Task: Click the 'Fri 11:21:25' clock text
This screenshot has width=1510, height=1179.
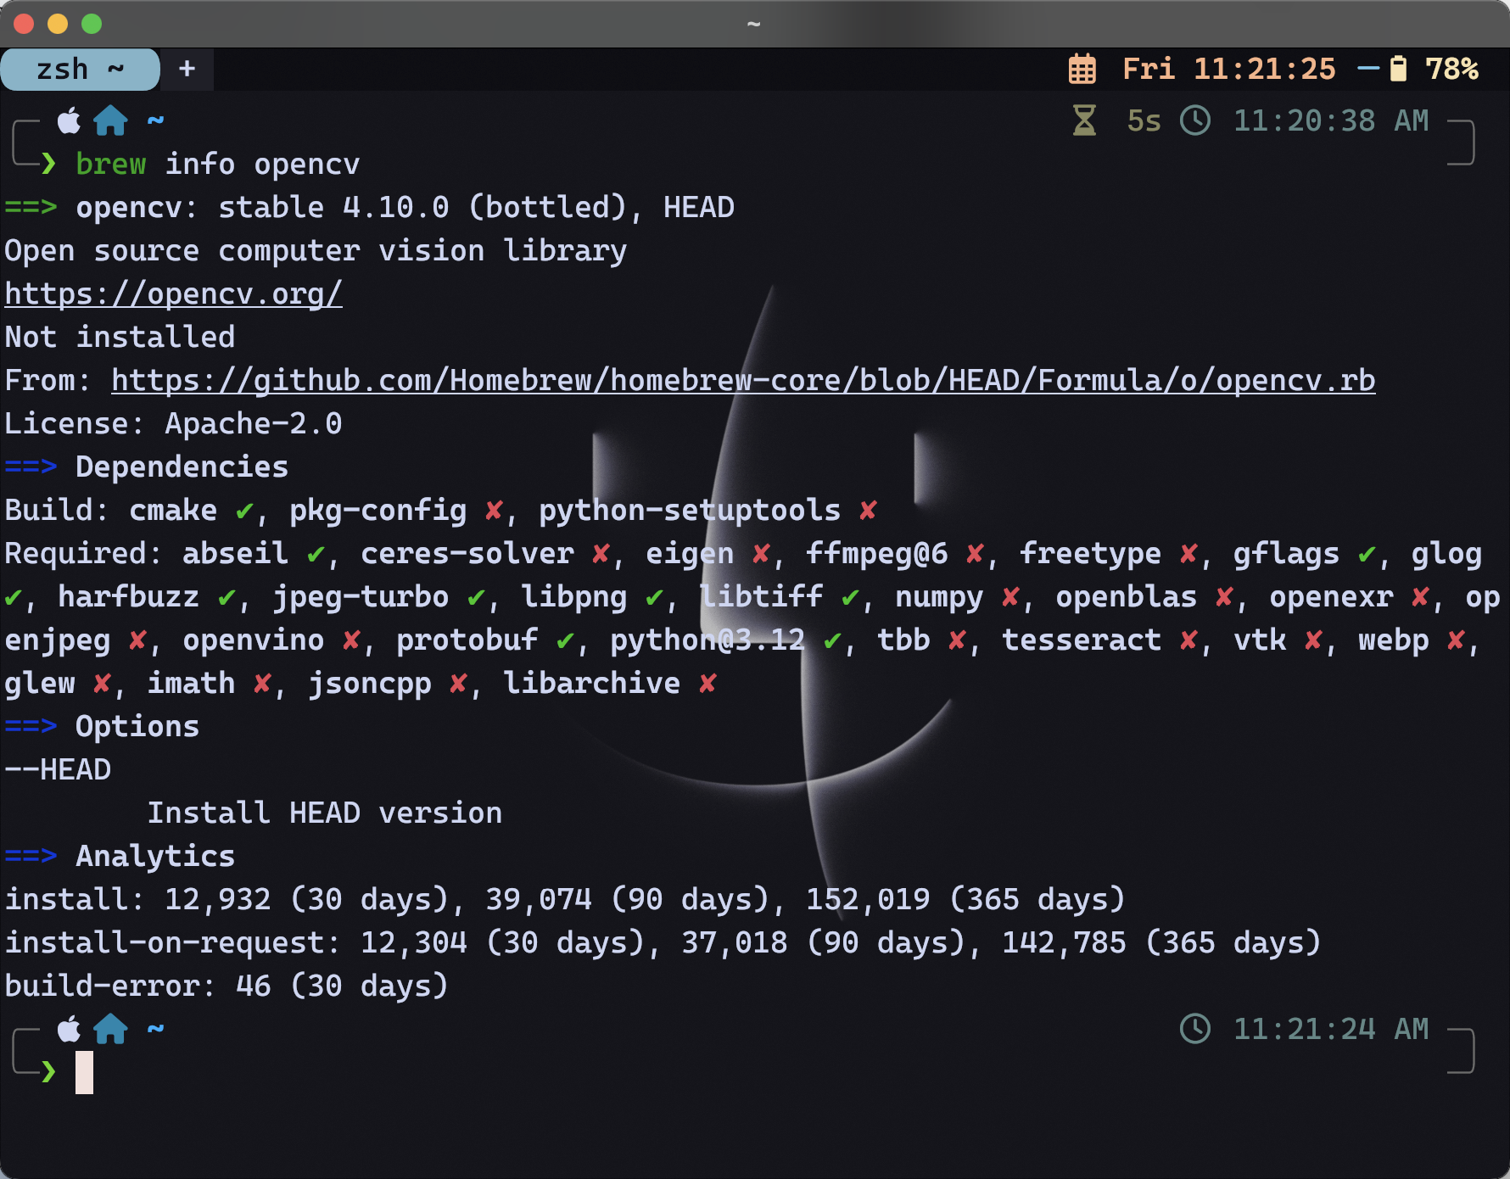Action: pos(1229,69)
